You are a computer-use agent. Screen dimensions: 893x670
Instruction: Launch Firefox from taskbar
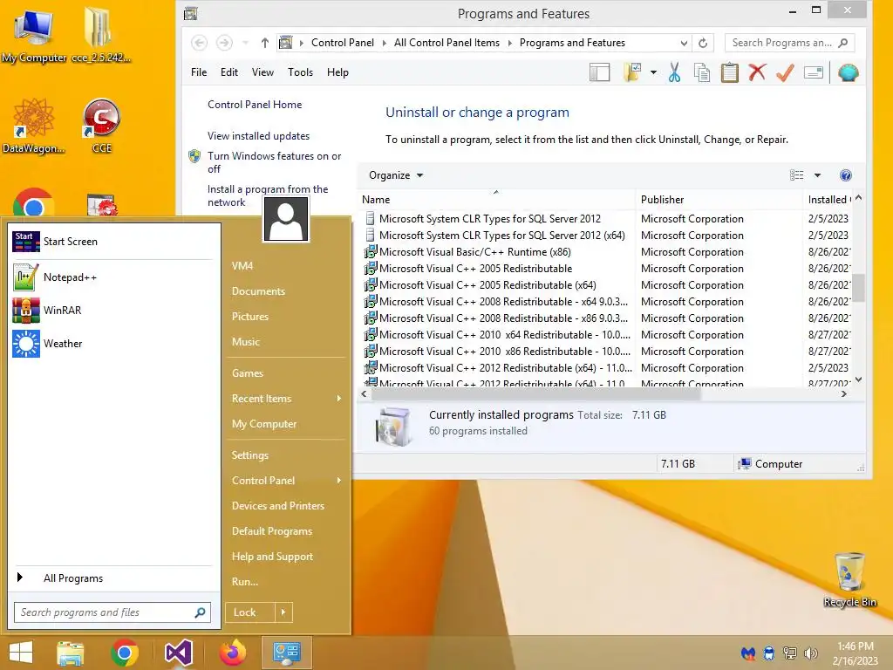[232, 653]
